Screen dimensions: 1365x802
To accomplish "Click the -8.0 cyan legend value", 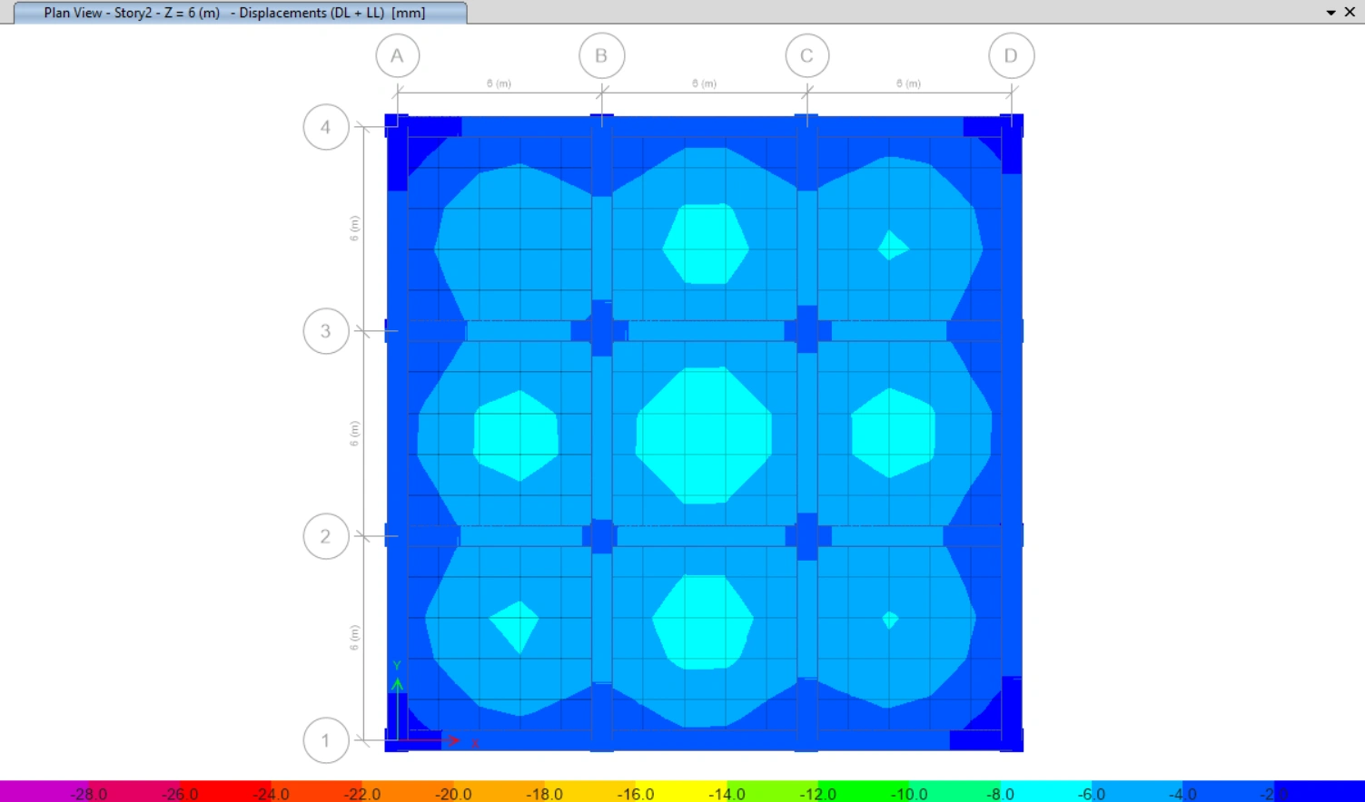I will tap(1000, 794).
